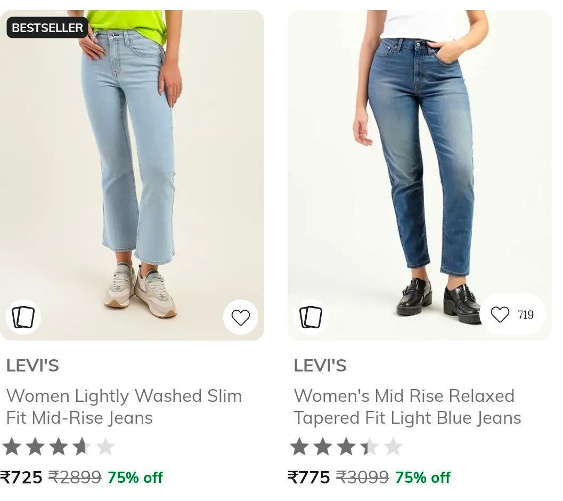Screen dimensions: 563x501
Task: Click LEVI'S brand above Relaxed Tapered jeans
Action: tap(320, 366)
